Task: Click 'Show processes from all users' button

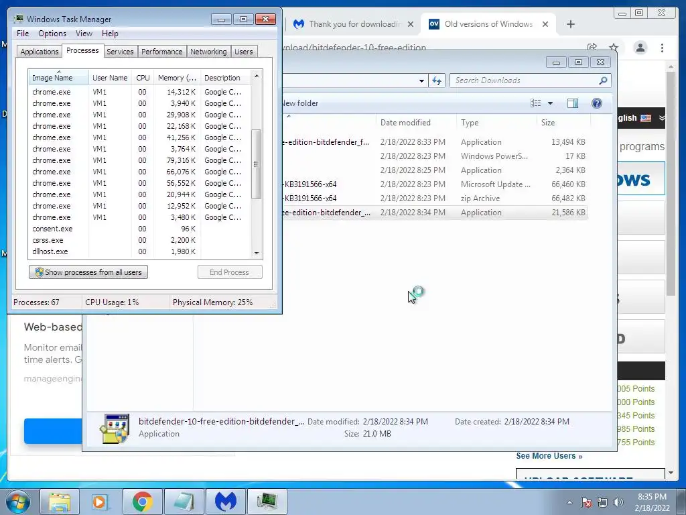Action: (88, 272)
